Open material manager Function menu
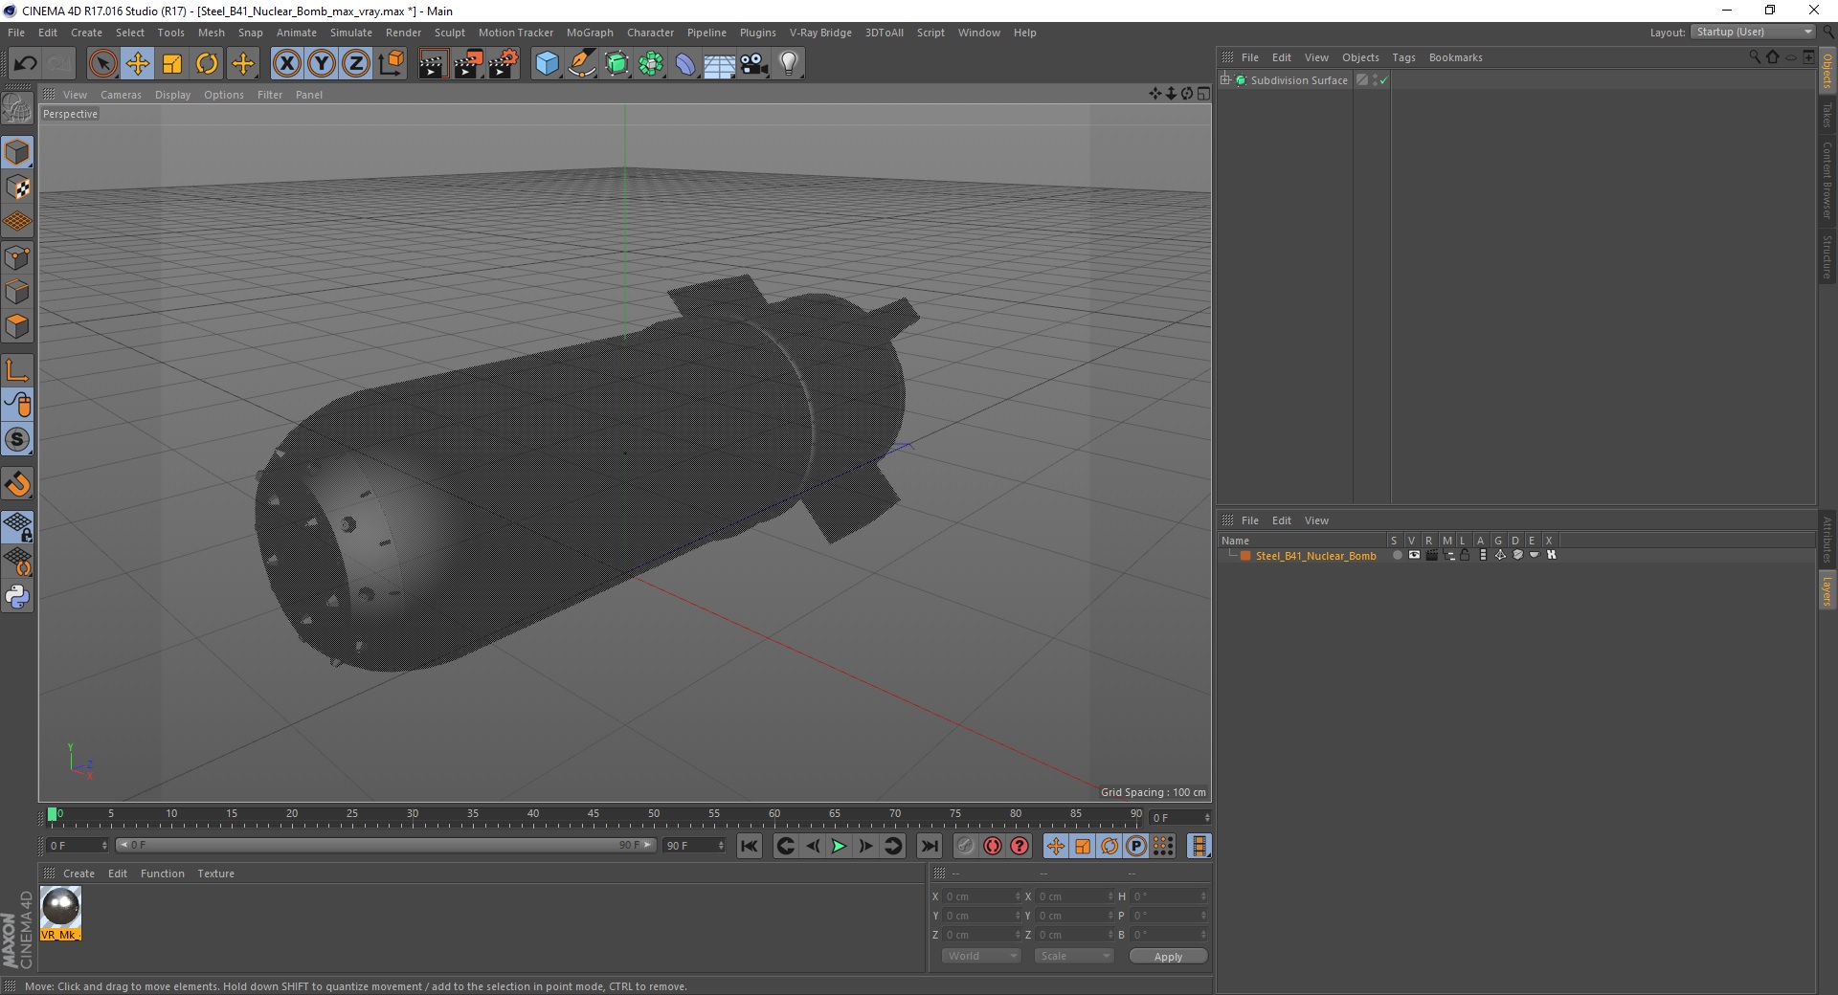This screenshot has width=1838, height=995. point(162,873)
